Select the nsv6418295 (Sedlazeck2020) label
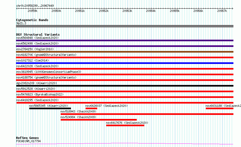This screenshot has width=241, height=147. pyautogui.click(x=37, y=100)
